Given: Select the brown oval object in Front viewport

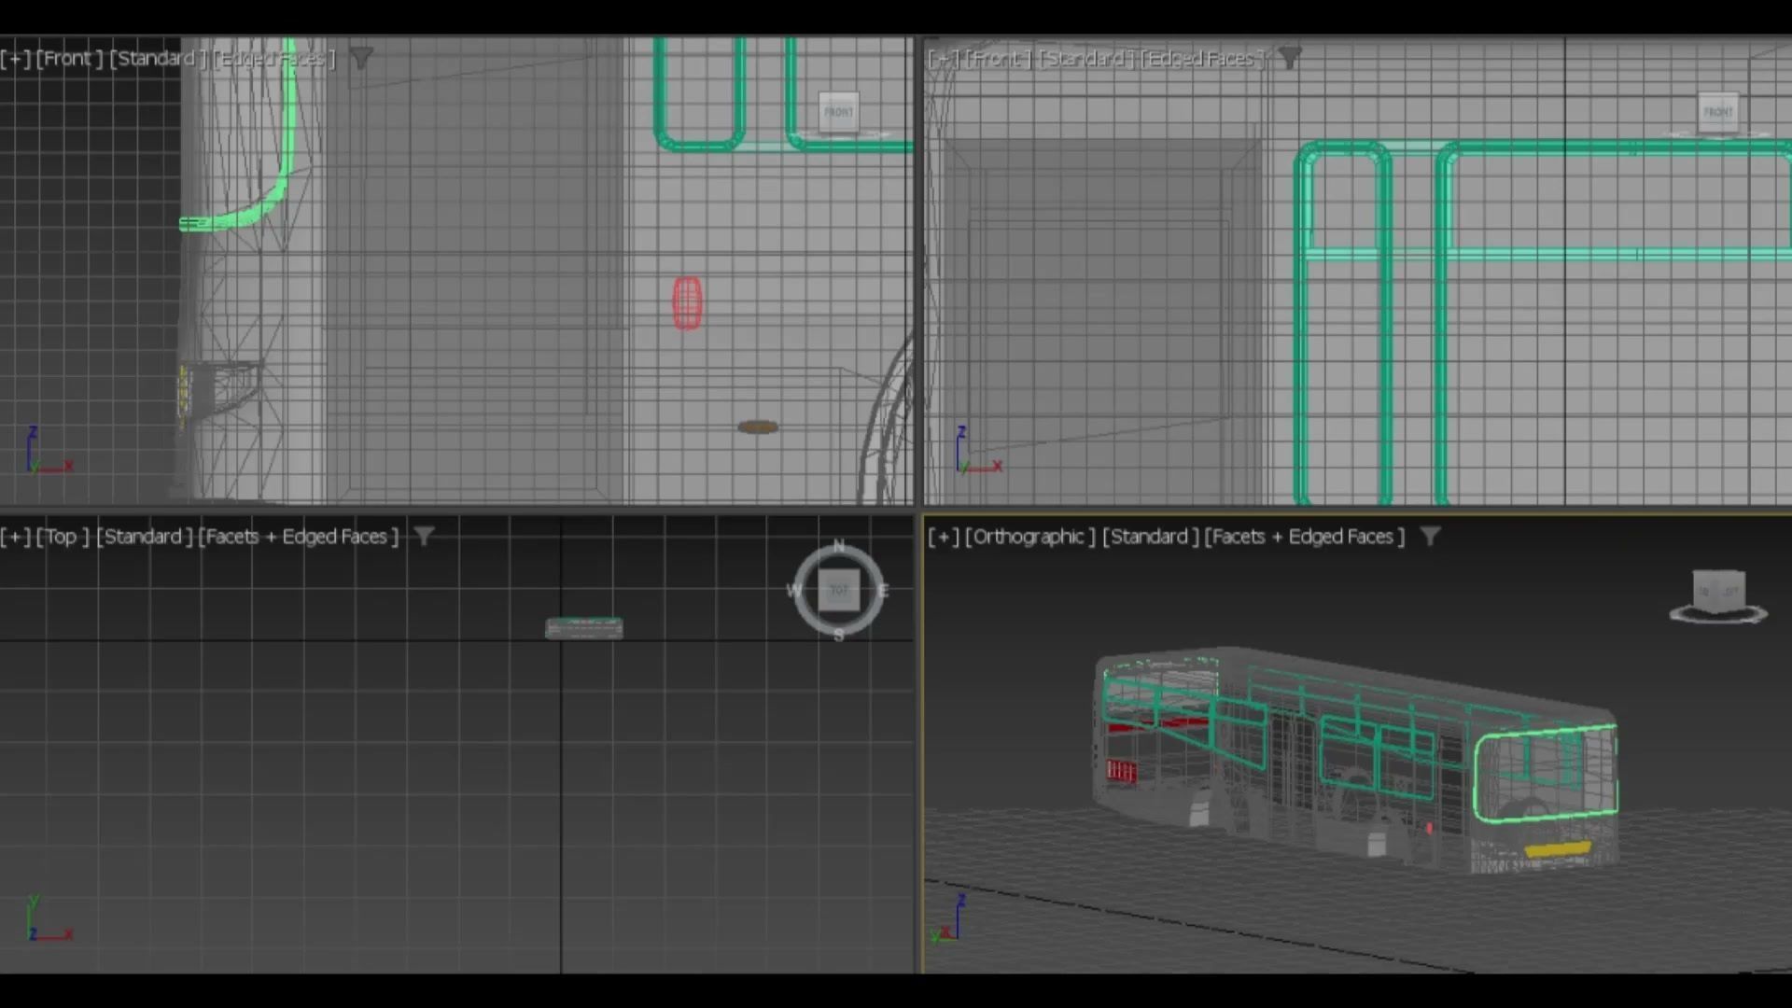Looking at the screenshot, I should point(757,427).
